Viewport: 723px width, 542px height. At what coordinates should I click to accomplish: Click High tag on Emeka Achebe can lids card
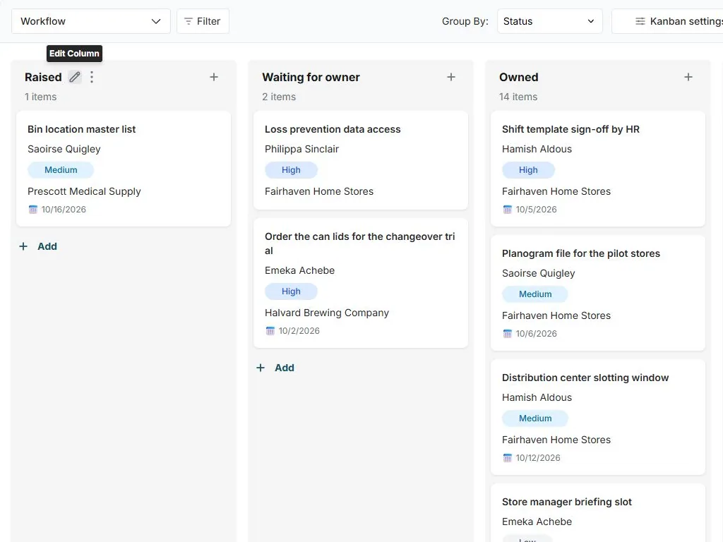[291, 291]
